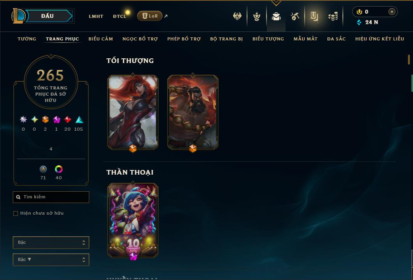Click the plus icon to buy RP

click(392, 12)
